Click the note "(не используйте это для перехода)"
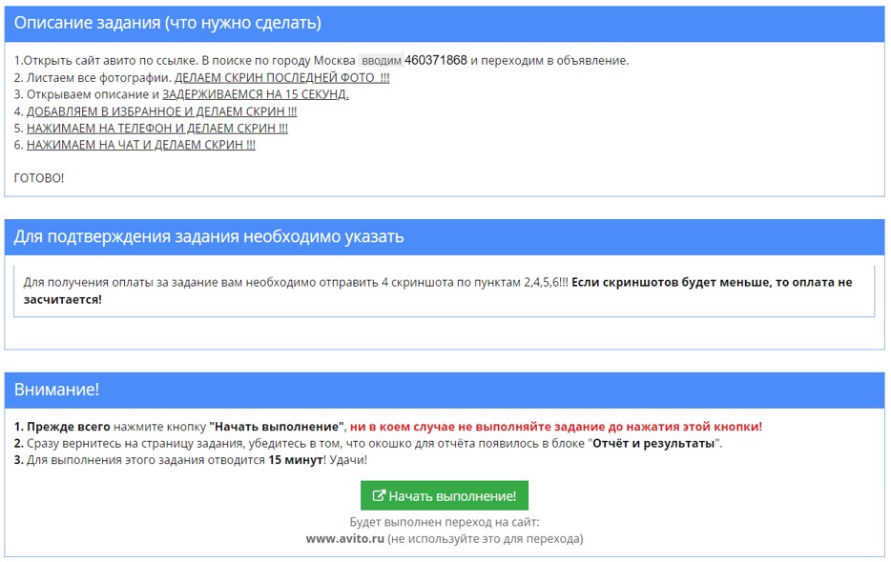The width and height of the screenshot is (891, 562). [486, 538]
